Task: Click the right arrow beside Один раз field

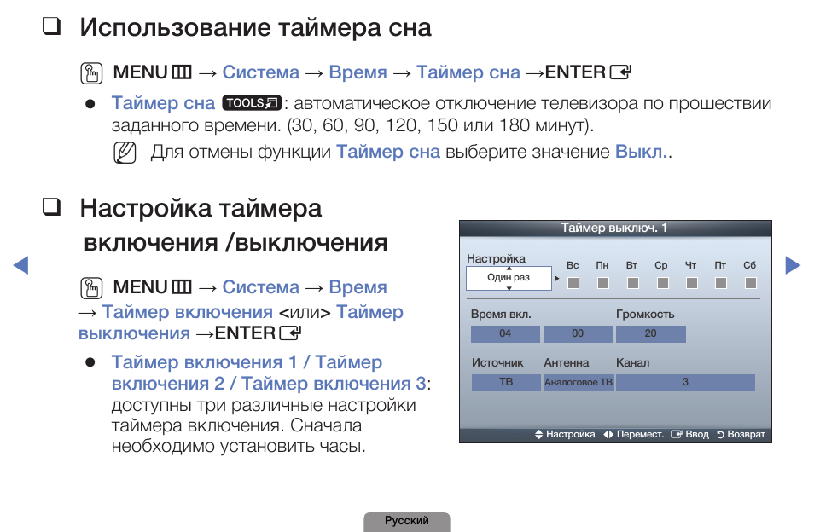Action: point(557,278)
